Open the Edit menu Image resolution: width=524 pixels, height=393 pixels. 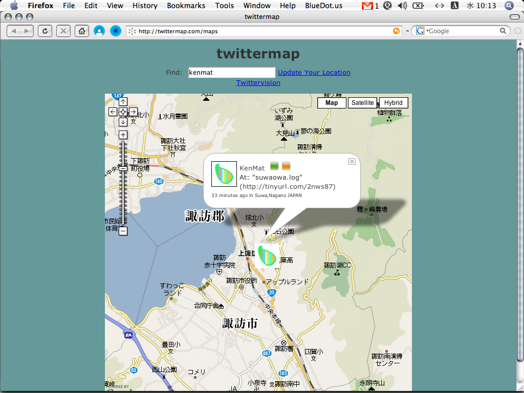pos(91,5)
